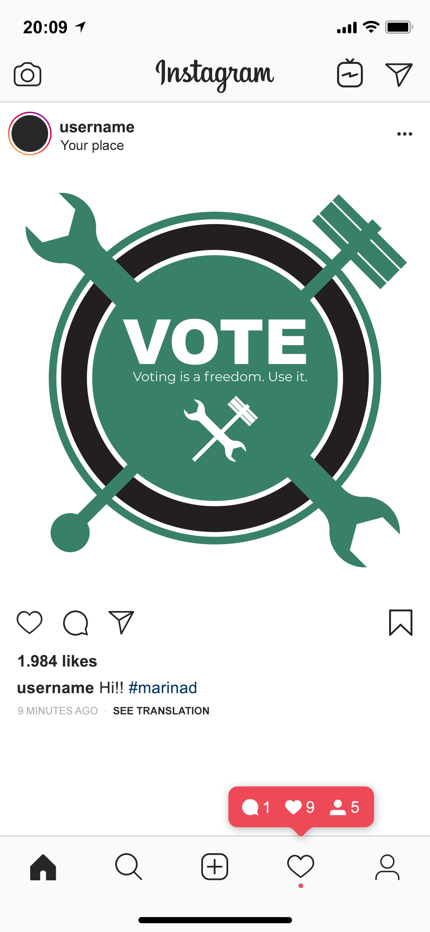430x932 pixels.
Task: Open the username profile from post header
Action: point(97,127)
